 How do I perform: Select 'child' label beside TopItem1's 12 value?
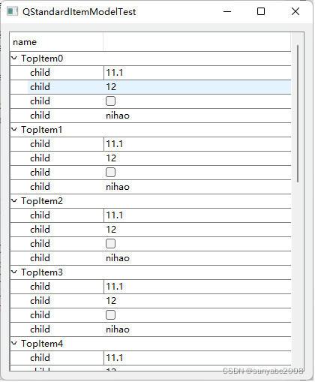(x=40, y=158)
